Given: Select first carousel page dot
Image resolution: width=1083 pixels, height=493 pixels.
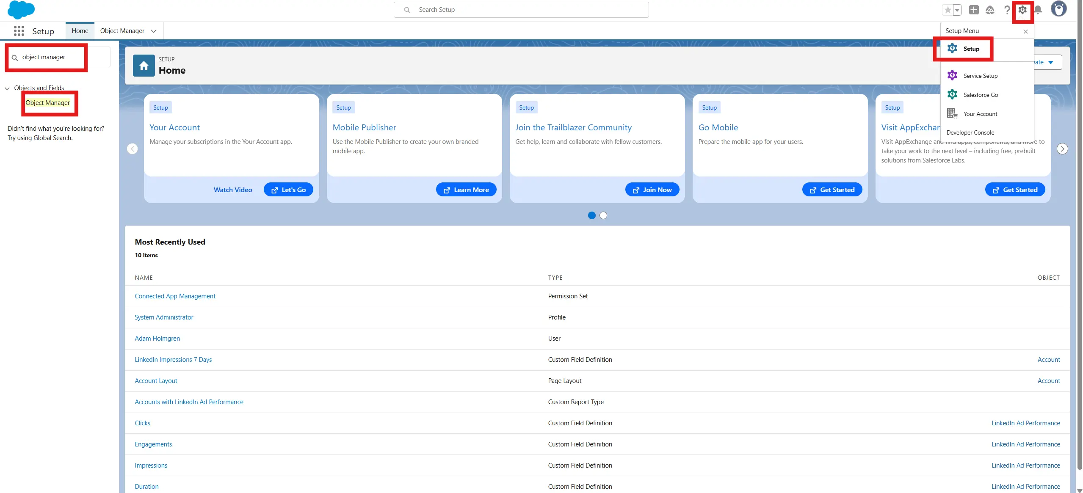Looking at the screenshot, I should point(591,215).
